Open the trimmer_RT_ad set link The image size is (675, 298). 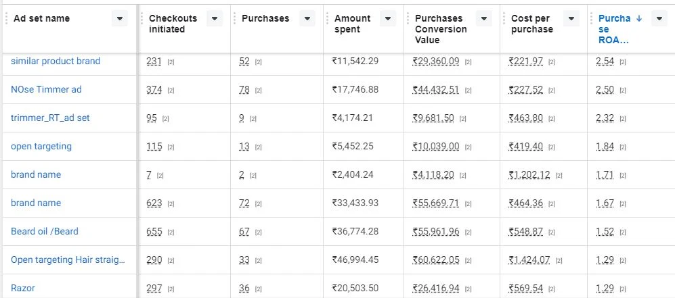tap(50, 118)
